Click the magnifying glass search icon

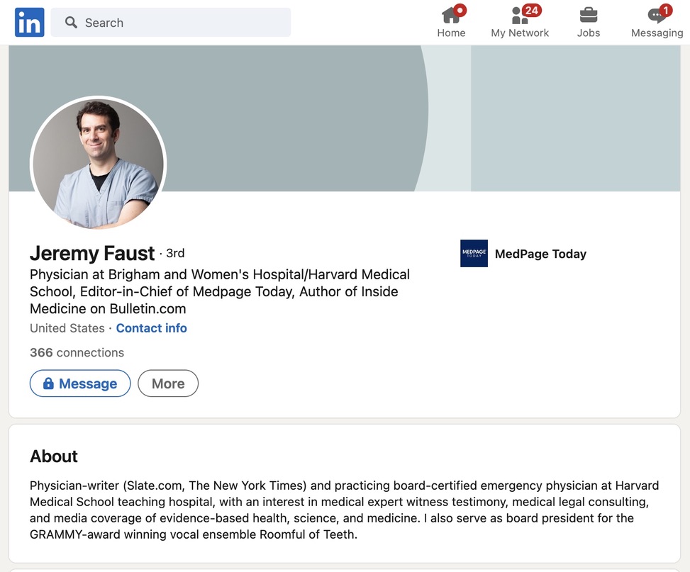click(71, 23)
